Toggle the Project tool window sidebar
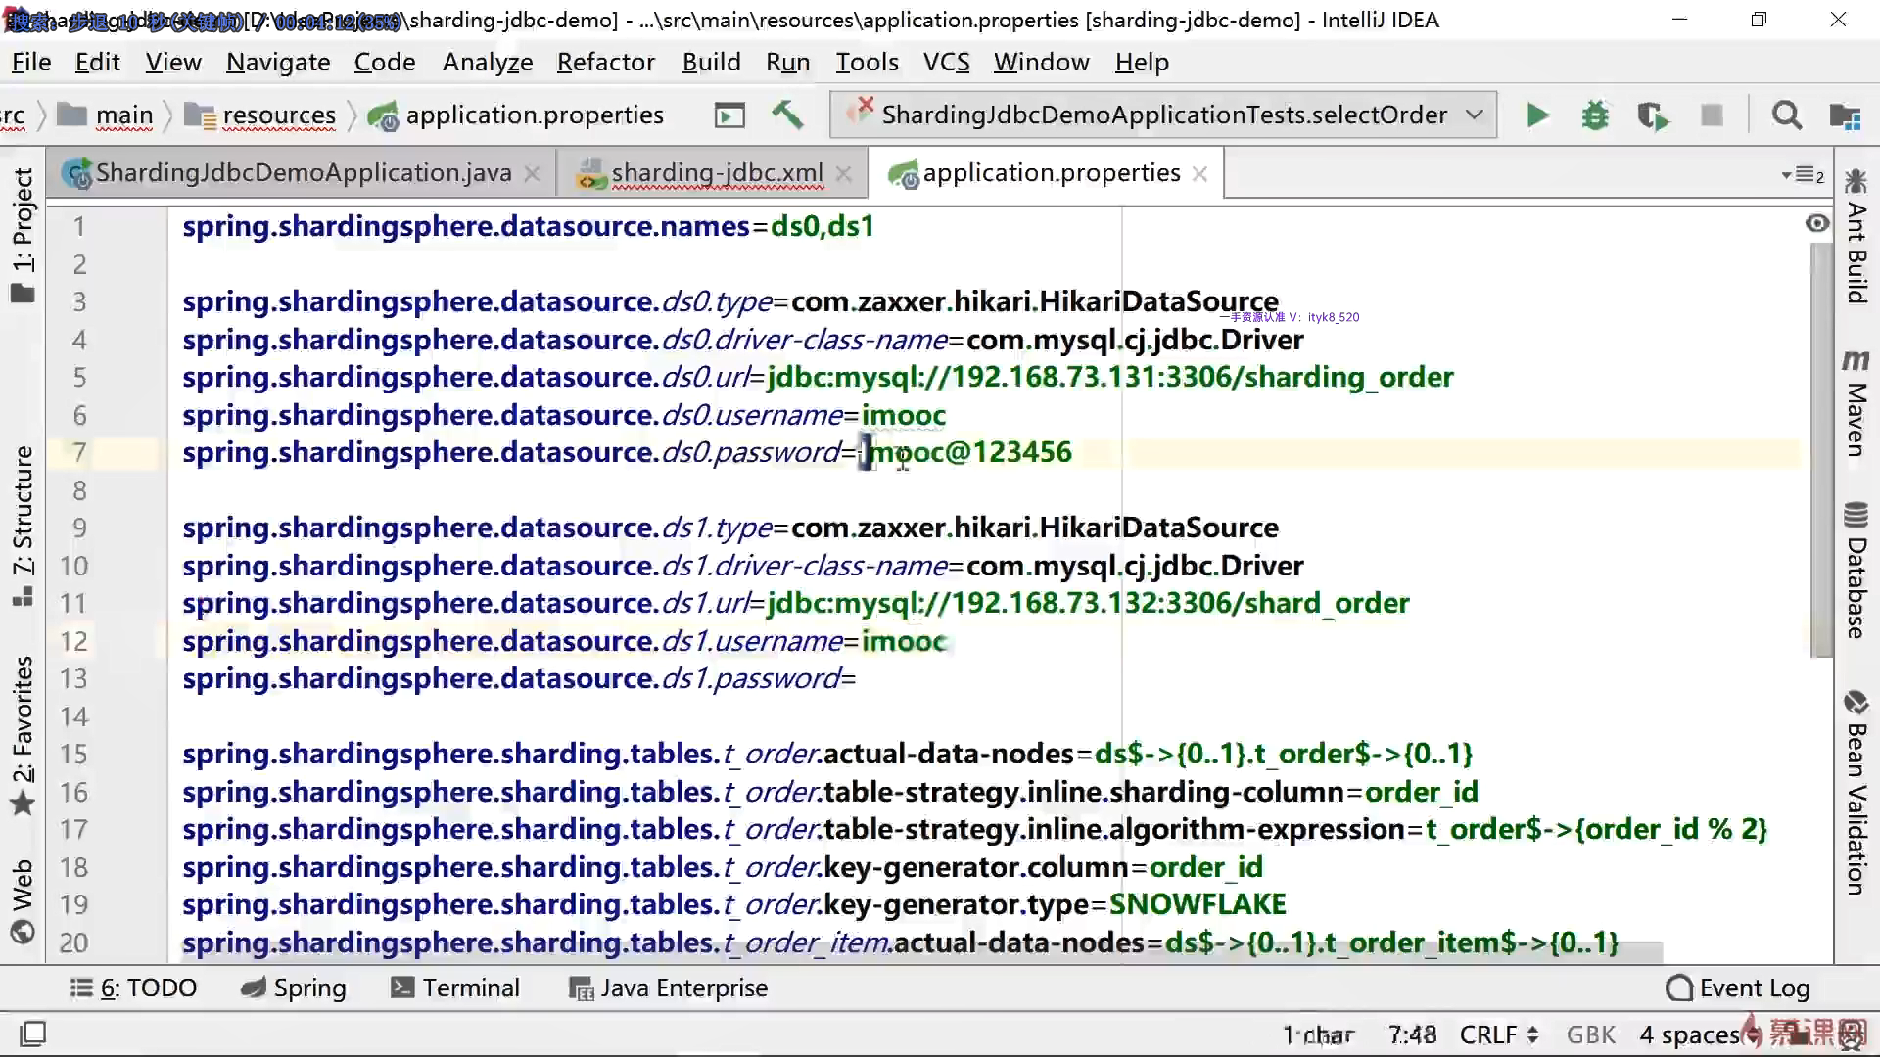1880x1057 pixels. [x=23, y=235]
